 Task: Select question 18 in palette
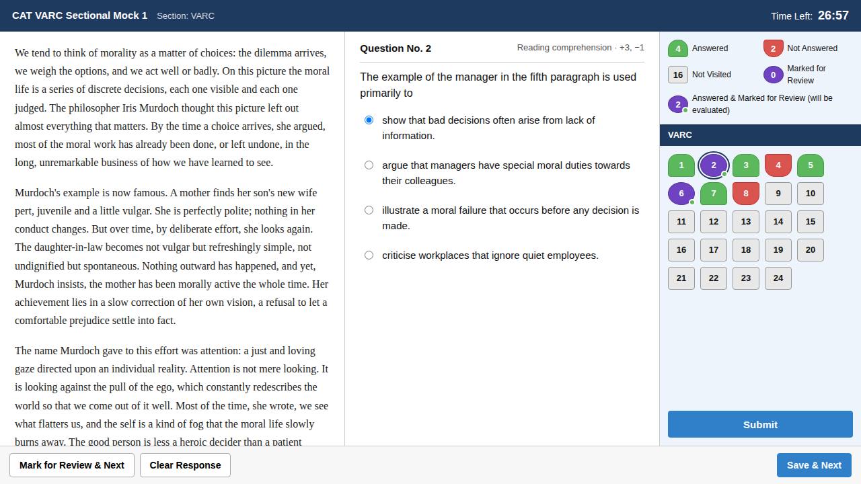[x=746, y=250]
